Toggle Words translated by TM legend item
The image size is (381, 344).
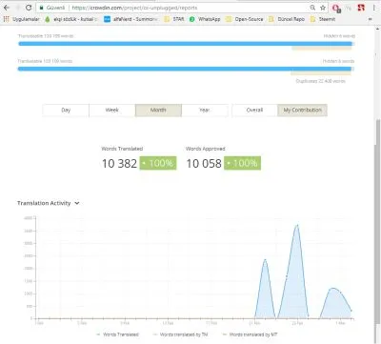coord(180,334)
